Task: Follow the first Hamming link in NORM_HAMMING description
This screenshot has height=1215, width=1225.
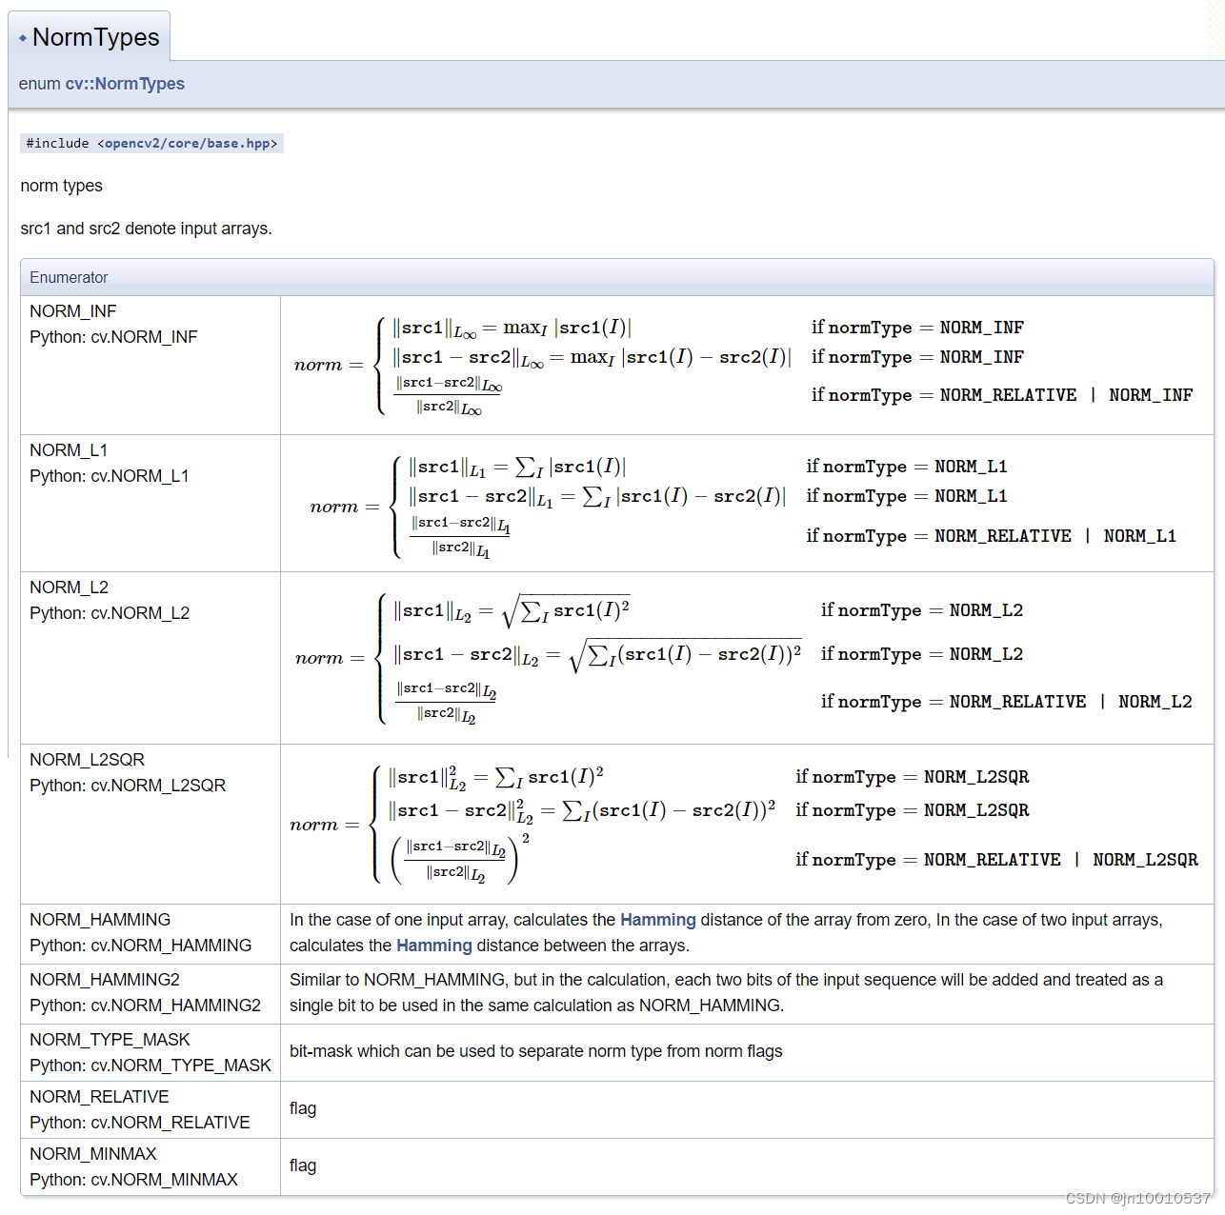Action: click(658, 920)
